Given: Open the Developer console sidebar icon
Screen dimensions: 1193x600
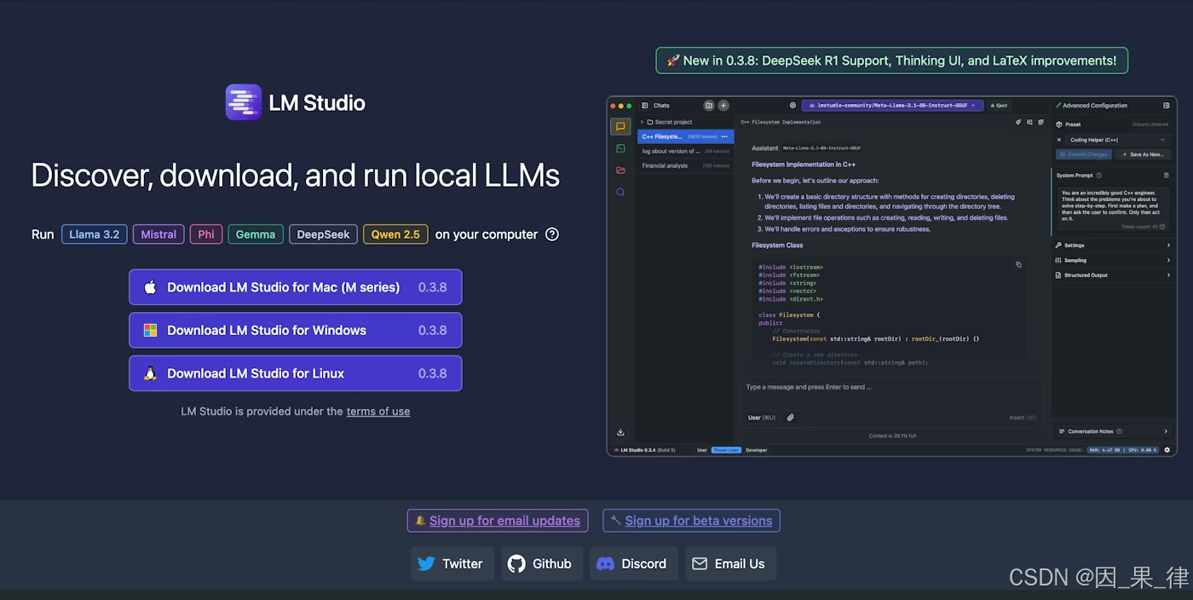Looking at the screenshot, I should point(620,147).
